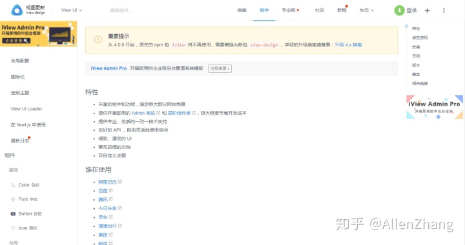Click the Button icon in sidebar

(x=13, y=213)
